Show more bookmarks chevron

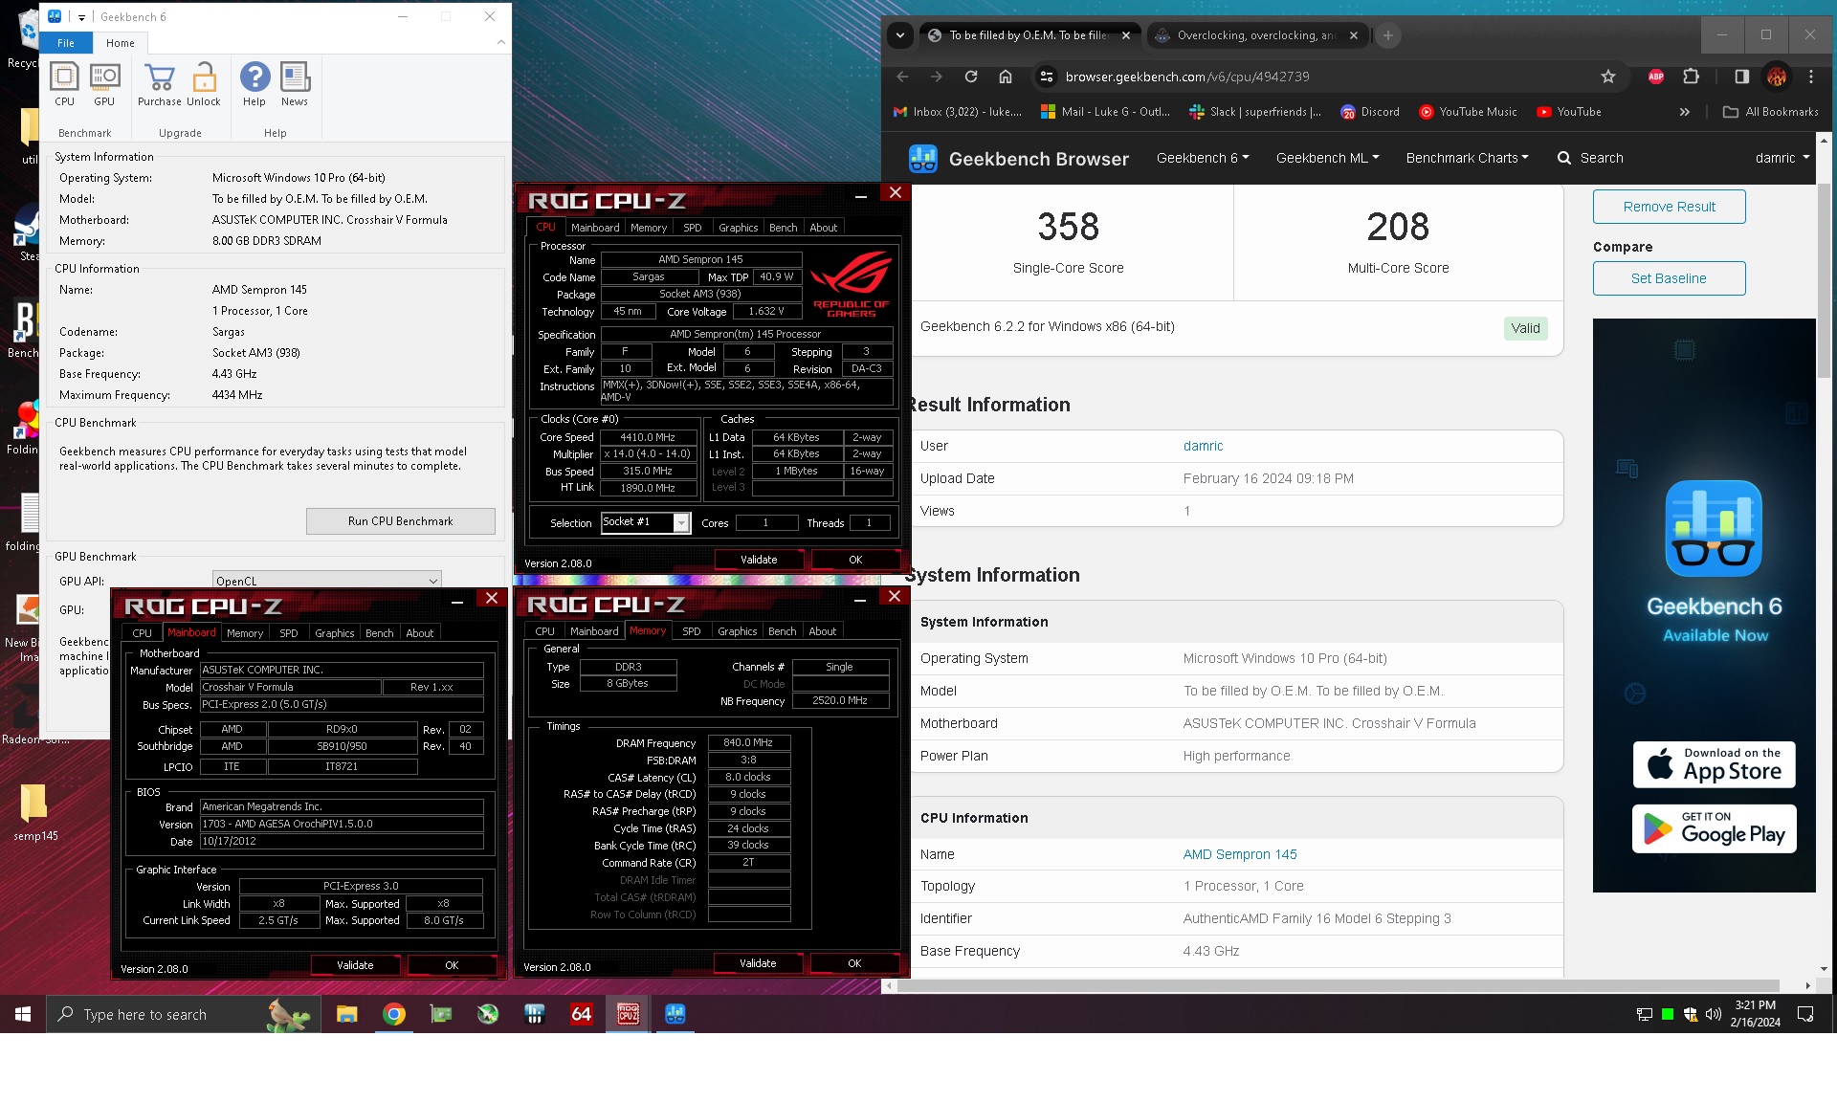tap(1684, 112)
